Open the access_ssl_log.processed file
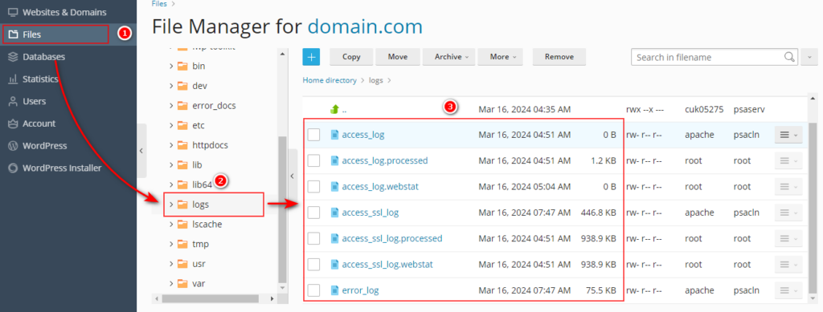This screenshot has height=312, width=823. pos(392,238)
